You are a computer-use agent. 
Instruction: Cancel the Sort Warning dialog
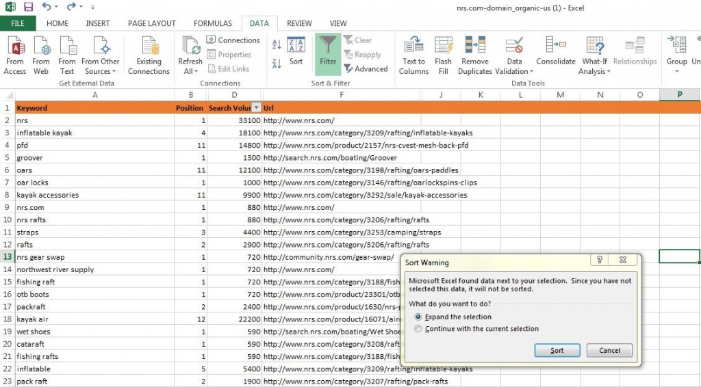point(609,350)
